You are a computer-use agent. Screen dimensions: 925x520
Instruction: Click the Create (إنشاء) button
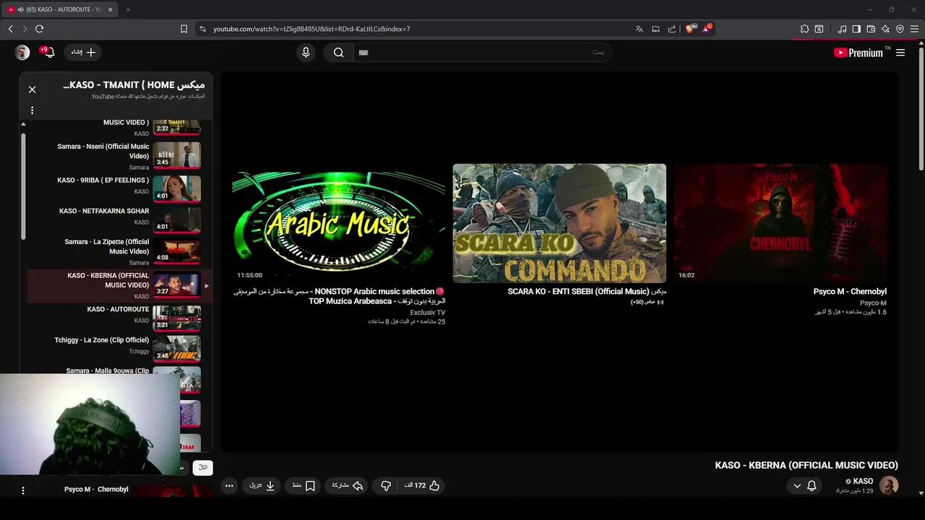[83, 52]
